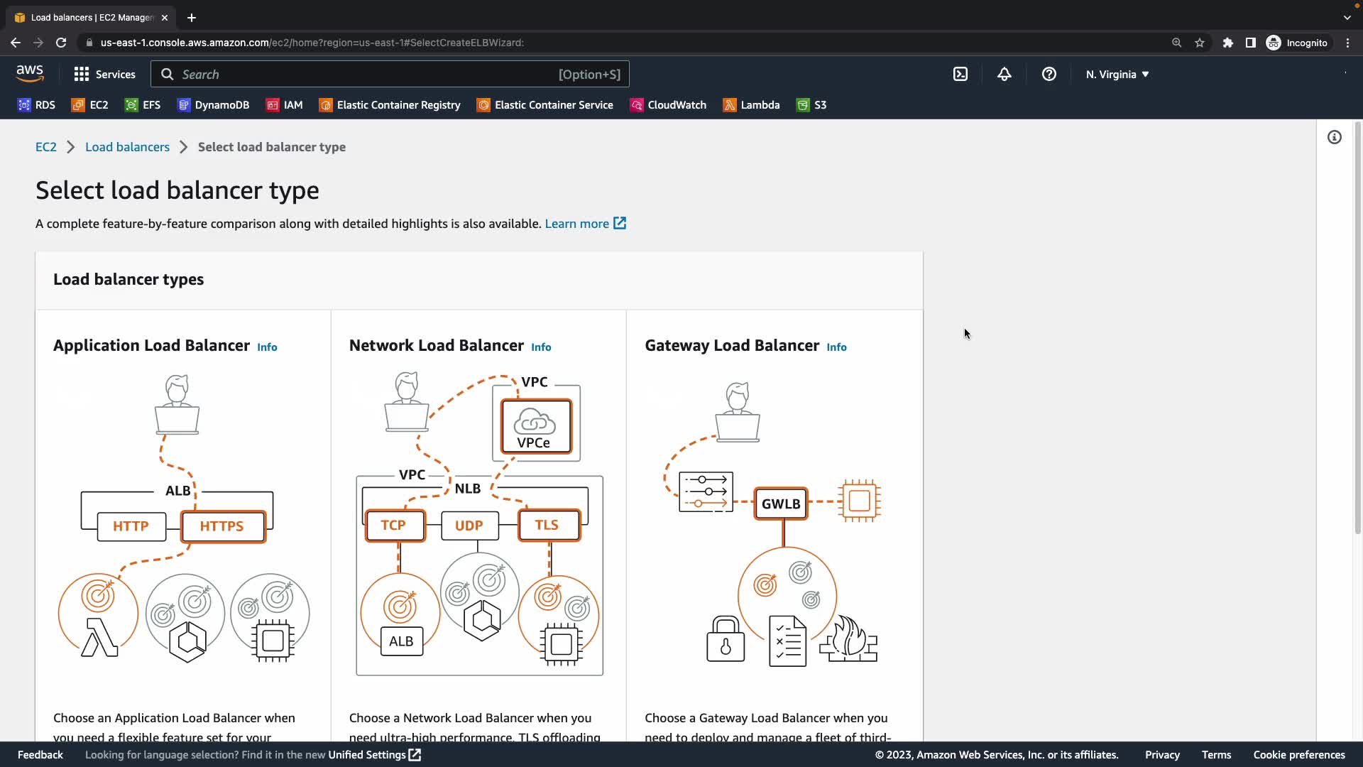Open Info for Network Load Balancer

541,347
